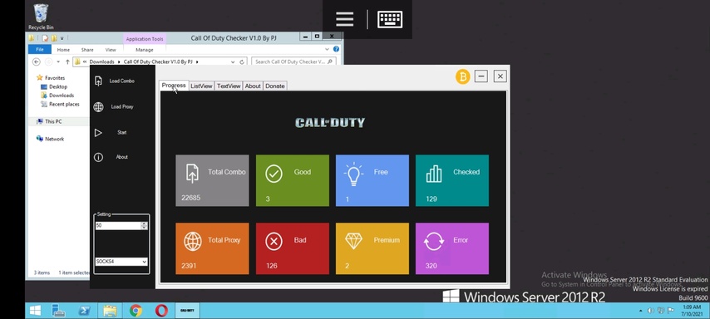The width and height of the screenshot is (710, 319).
Task: Click Explorer help question mark icon
Action: point(336,49)
